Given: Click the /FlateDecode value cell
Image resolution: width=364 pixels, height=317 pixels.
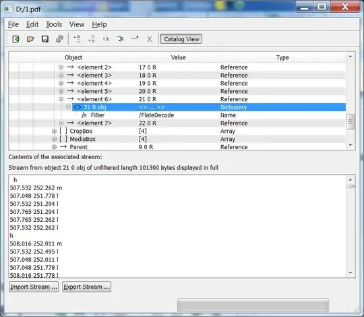Looking at the screenshot, I should pyautogui.click(x=156, y=115).
